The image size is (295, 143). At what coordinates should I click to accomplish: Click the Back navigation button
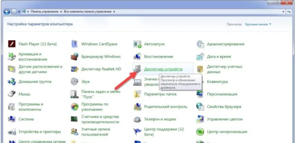click(7, 12)
